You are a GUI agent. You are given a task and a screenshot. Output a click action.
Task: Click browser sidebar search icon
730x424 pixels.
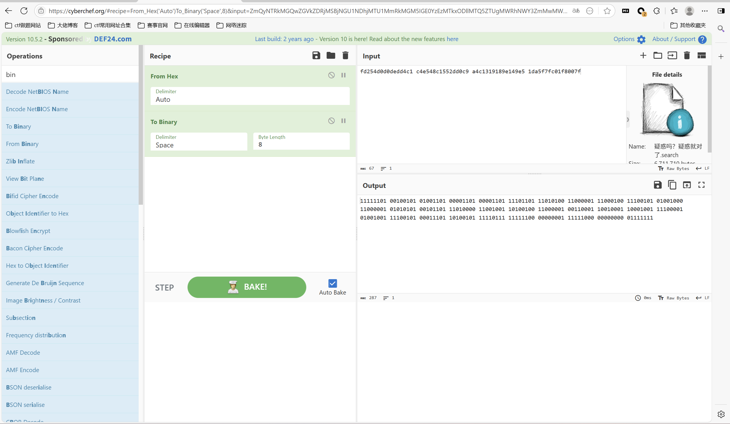(x=721, y=29)
